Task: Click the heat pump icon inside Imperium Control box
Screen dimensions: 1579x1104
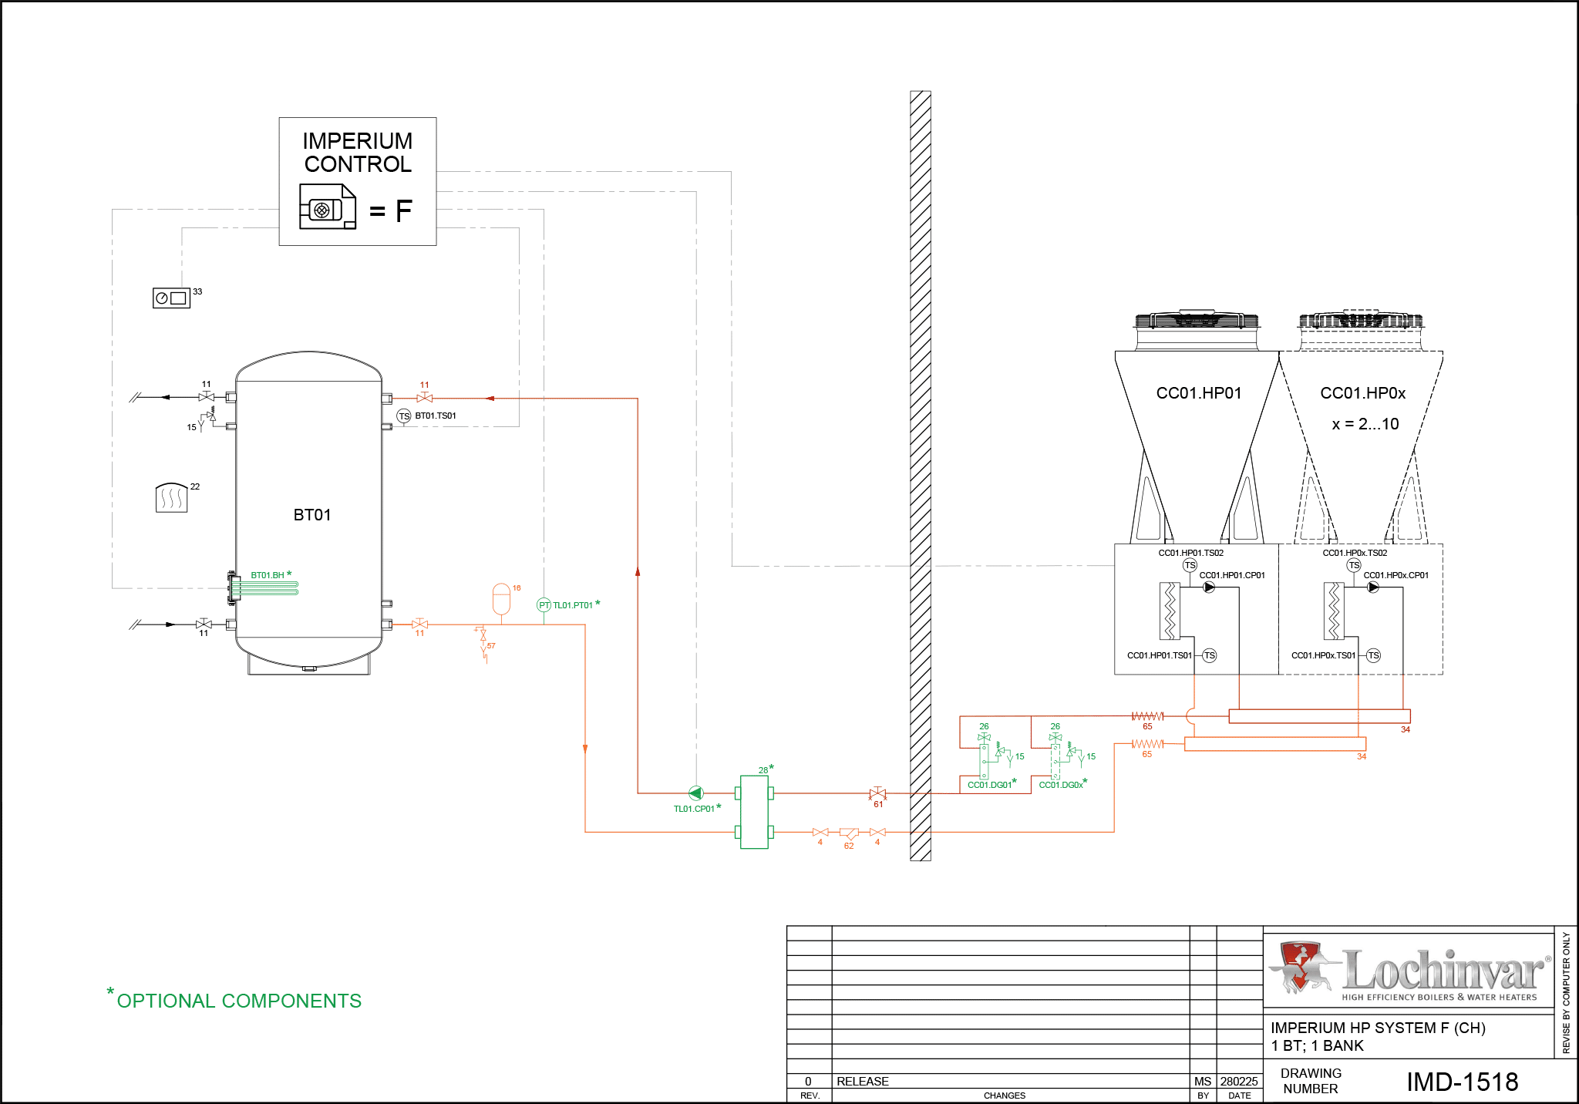Action: point(328,207)
